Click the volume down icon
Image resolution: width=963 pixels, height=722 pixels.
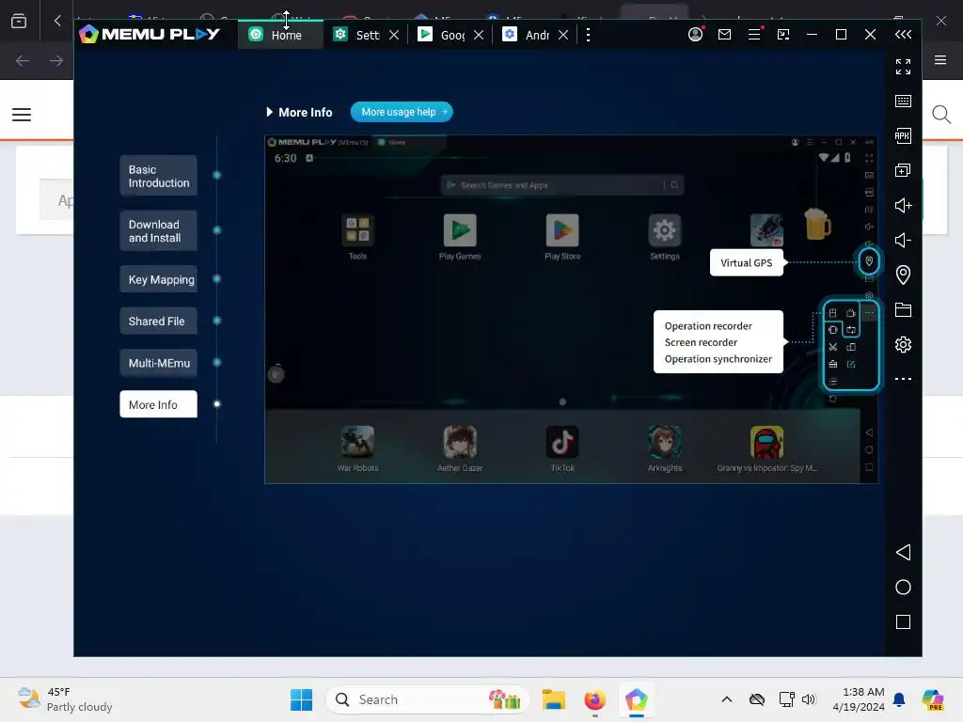click(903, 240)
